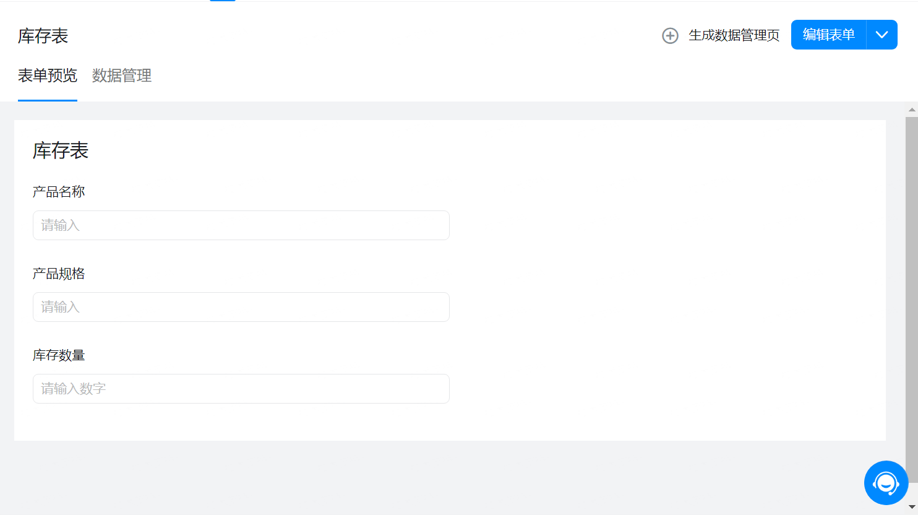
Task: Expand the dropdown arrow beside 编辑表单
Action: [x=882, y=35]
